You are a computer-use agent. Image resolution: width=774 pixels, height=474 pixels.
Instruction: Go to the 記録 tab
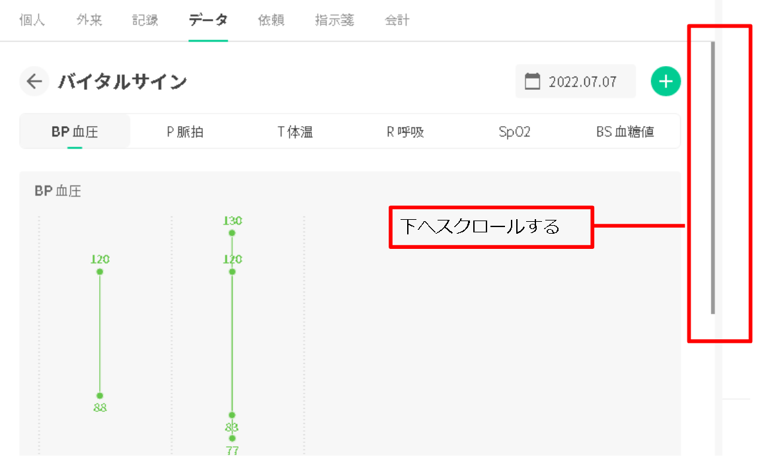(145, 20)
